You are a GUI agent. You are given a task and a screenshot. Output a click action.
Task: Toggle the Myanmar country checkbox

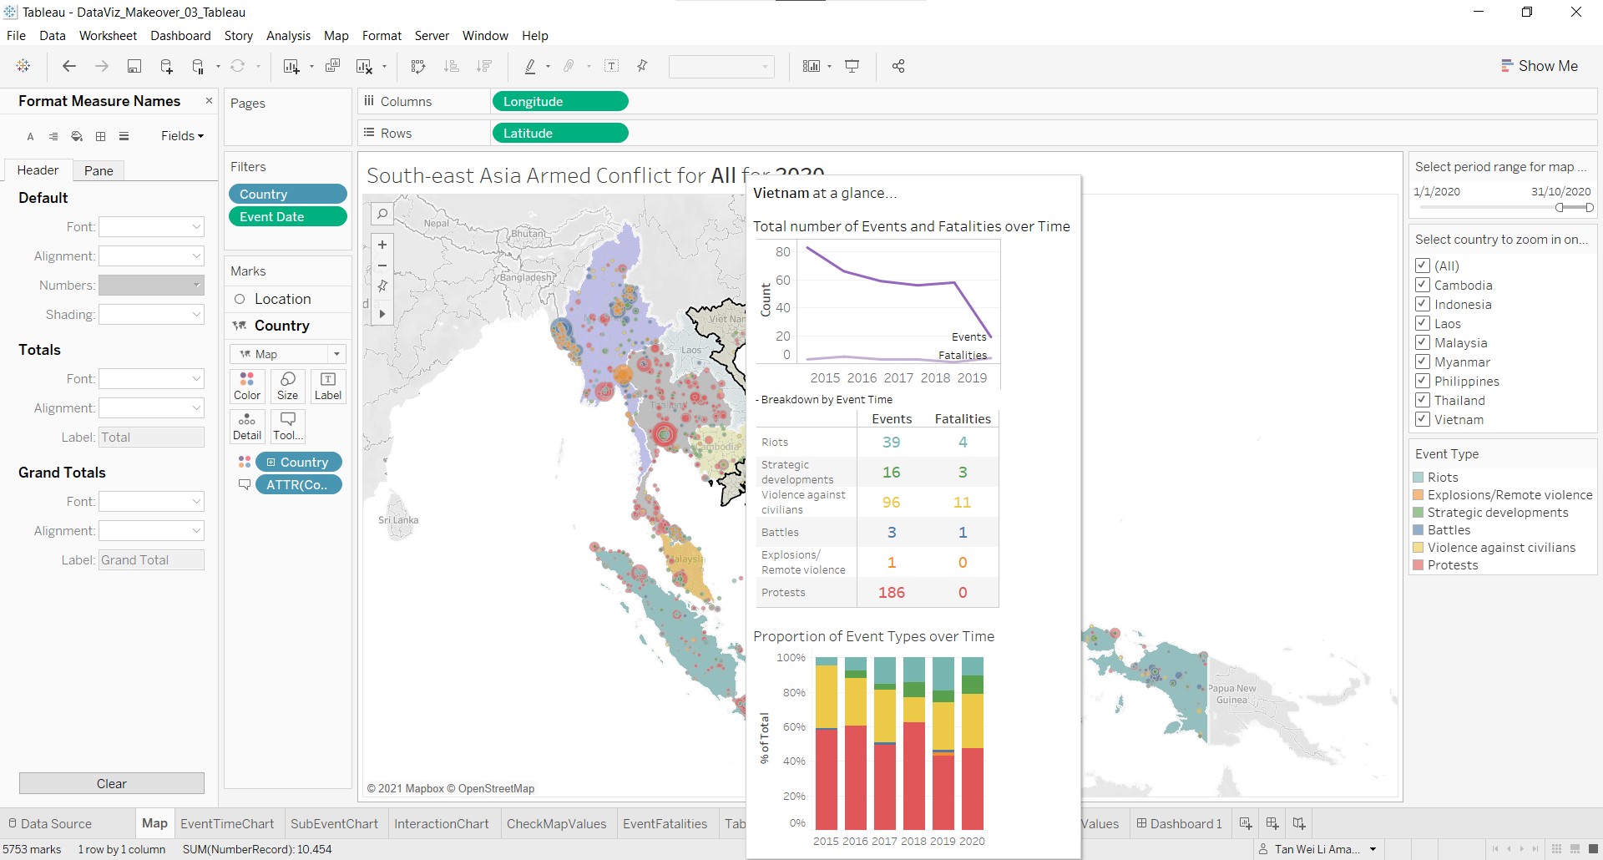1423,362
